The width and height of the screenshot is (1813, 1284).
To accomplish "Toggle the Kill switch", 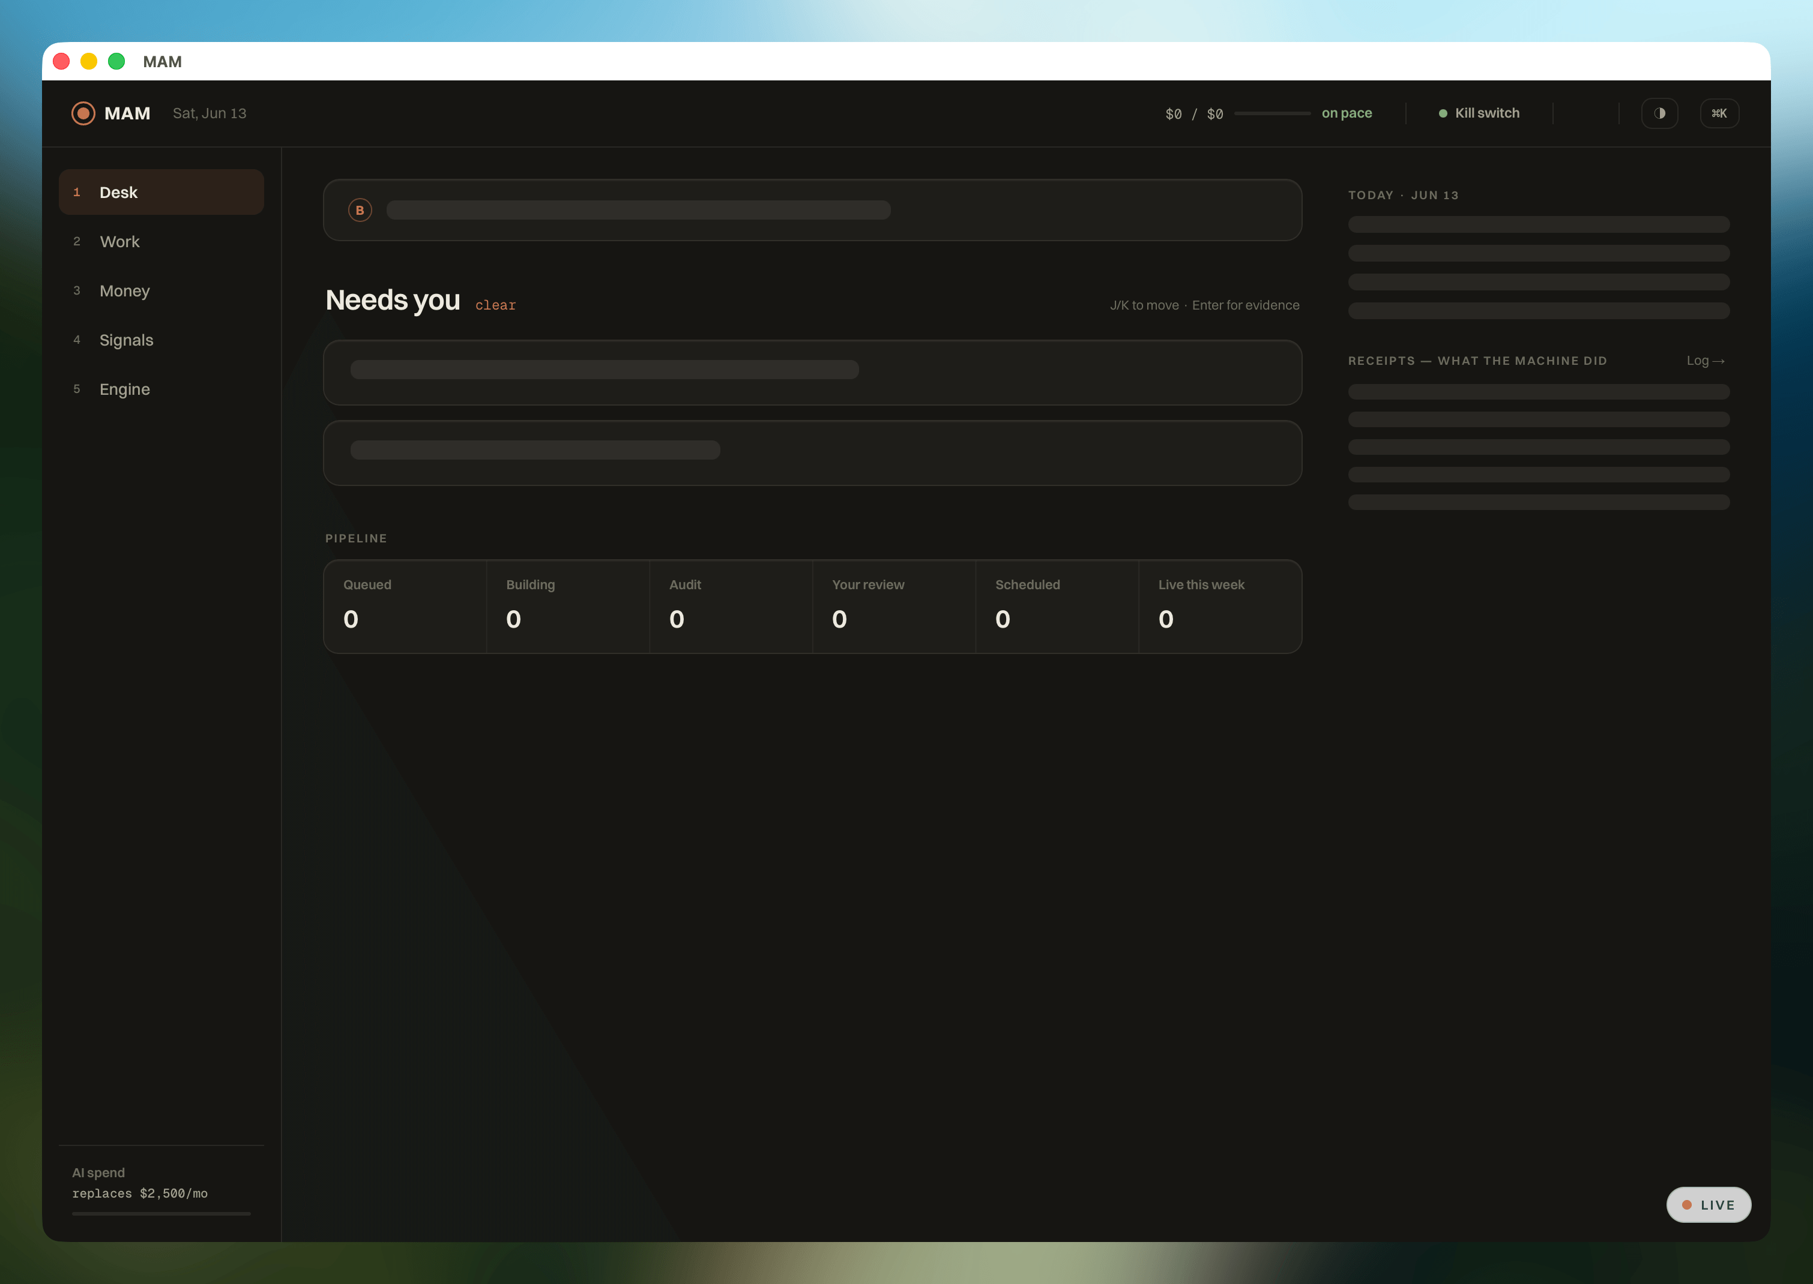I will (1479, 113).
